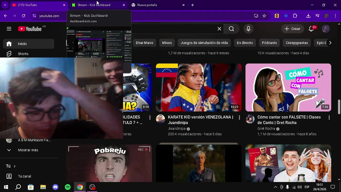Open the YouTube hamburger guide menu

coord(9,29)
